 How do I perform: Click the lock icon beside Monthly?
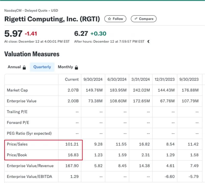pos(76,67)
